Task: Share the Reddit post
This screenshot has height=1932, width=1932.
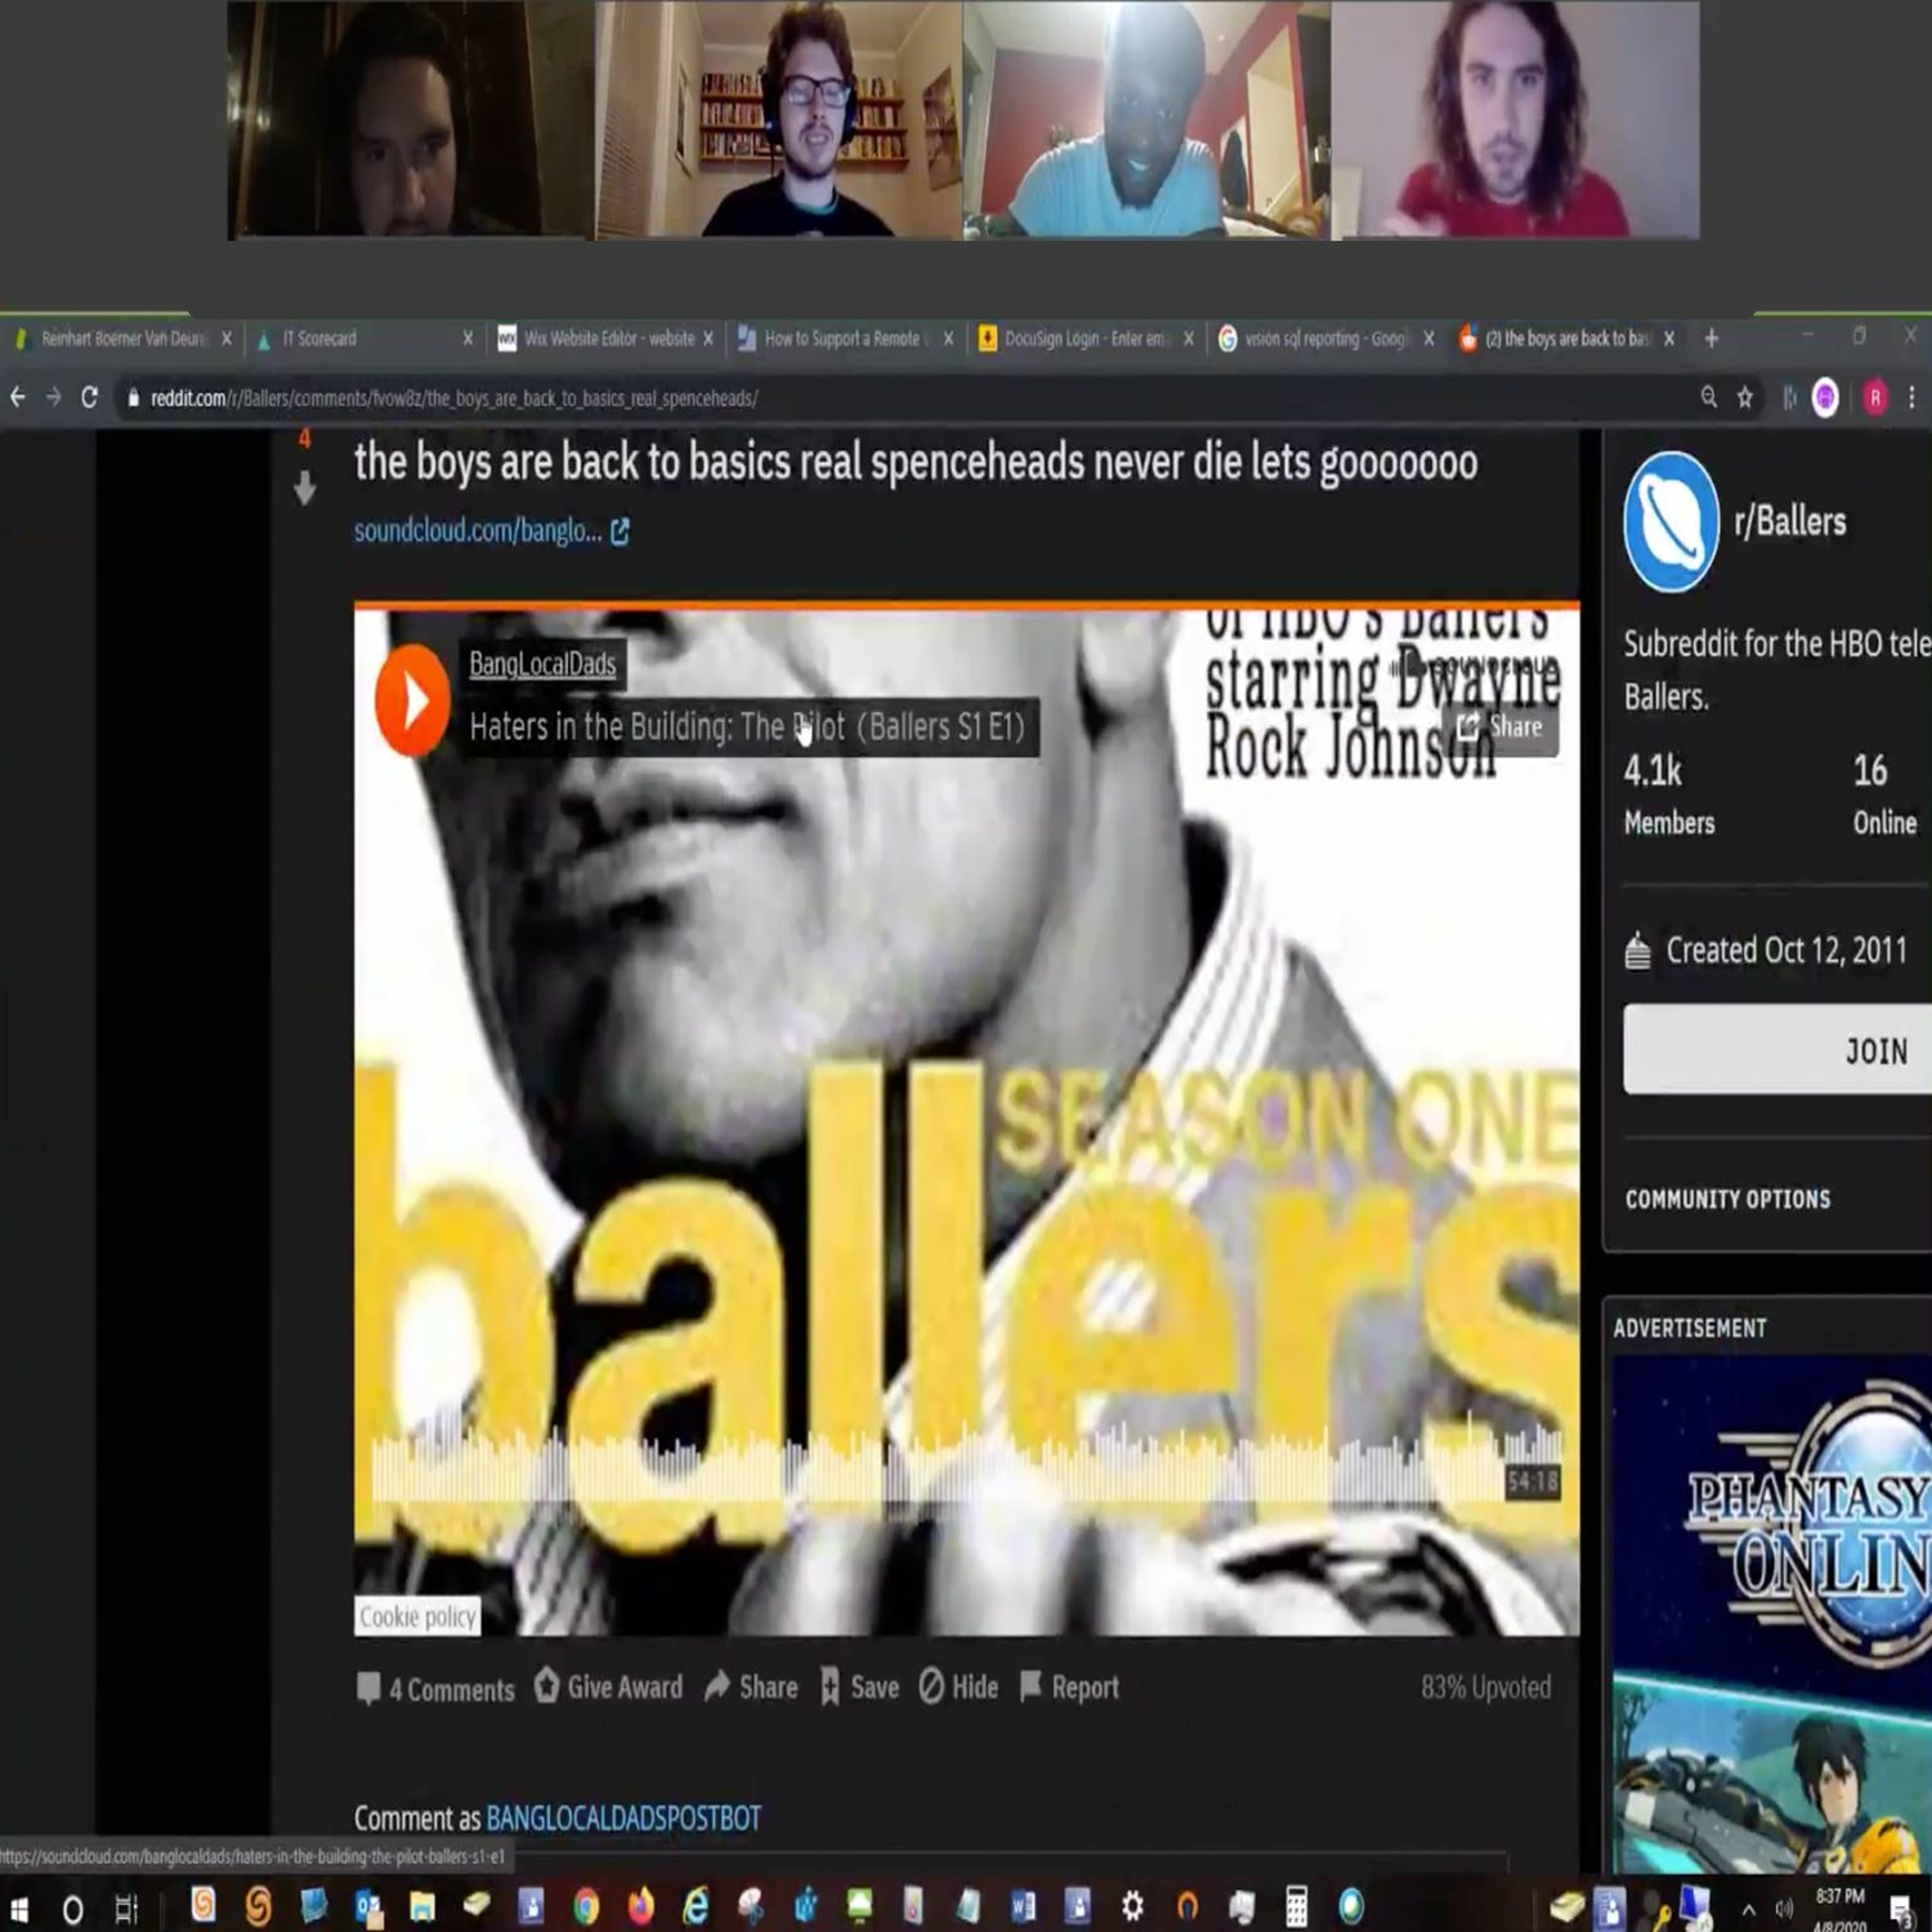Action: coord(751,1687)
